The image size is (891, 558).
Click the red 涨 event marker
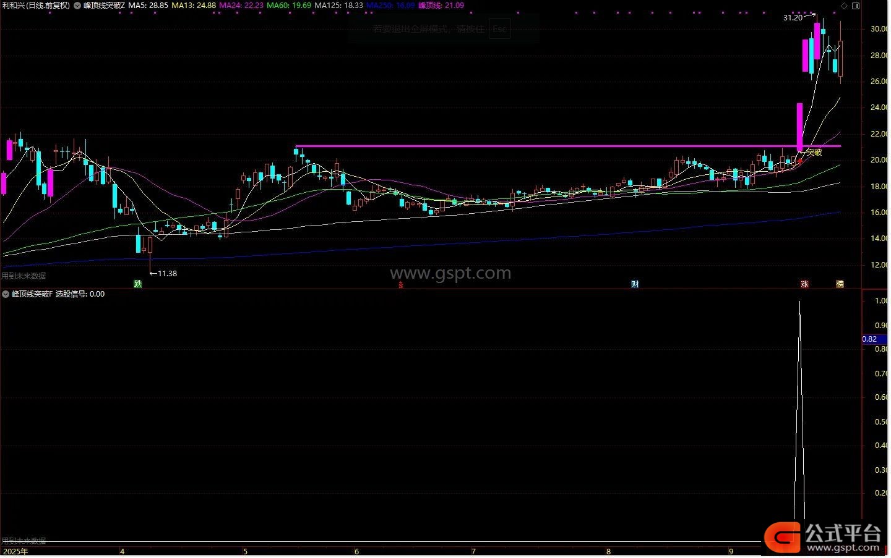pos(804,284)
